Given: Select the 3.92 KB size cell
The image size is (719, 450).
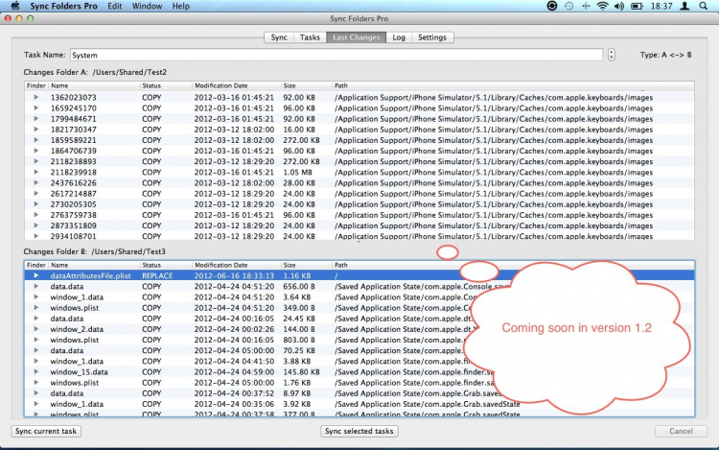Looking at the screenshot, I should [296, 404].
